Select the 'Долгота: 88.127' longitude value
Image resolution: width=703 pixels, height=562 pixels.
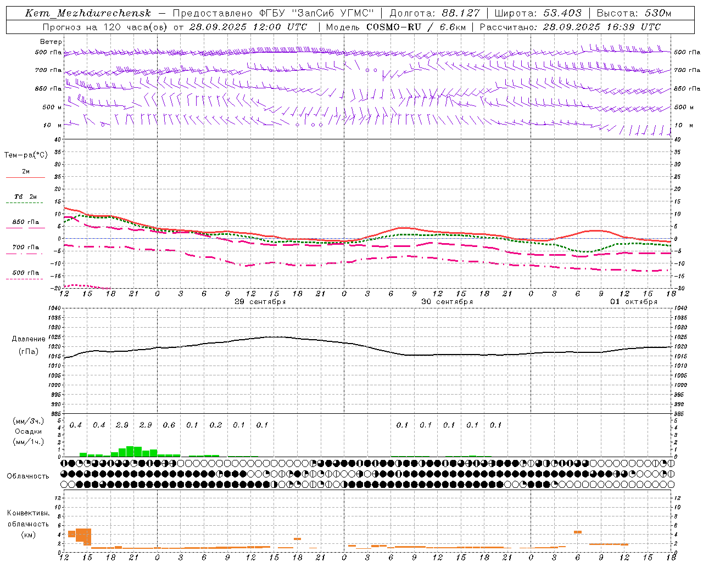click(434, 13)
